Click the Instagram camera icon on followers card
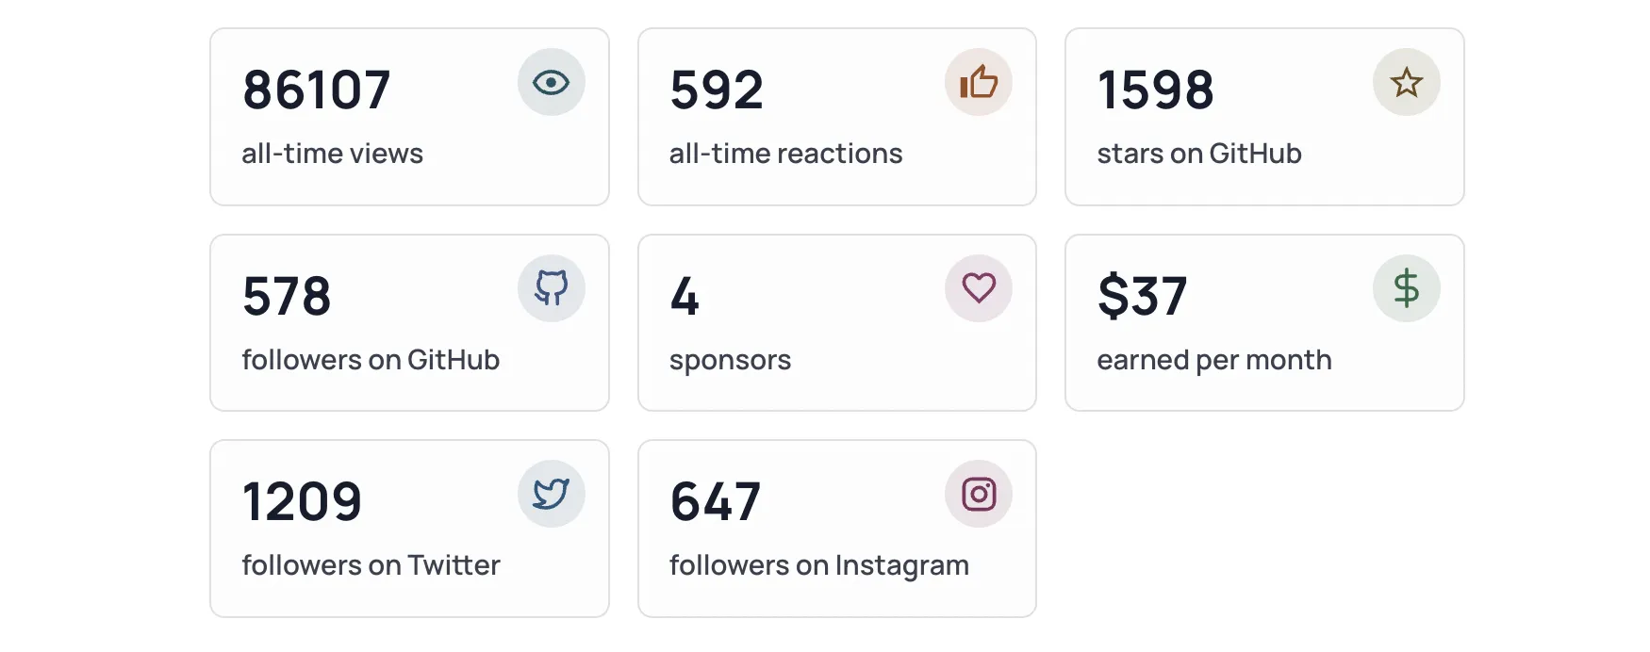The height and width of the screenshot is (652, 1650). (x=979, y=493)
